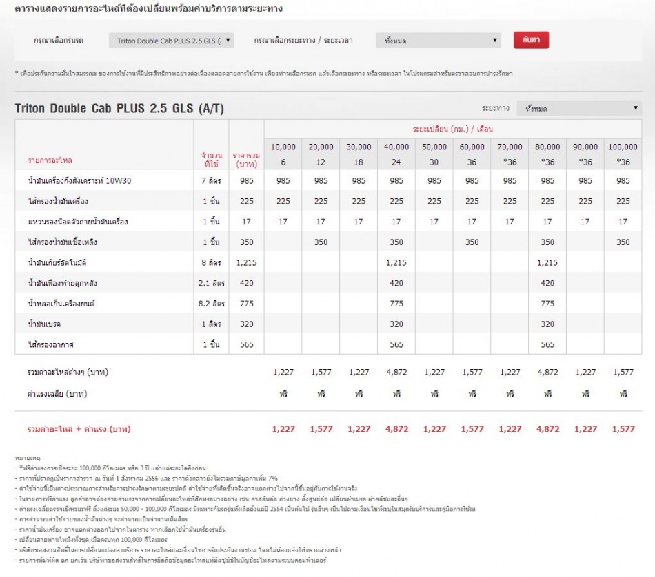Click 350 under the 100,000 km column
This screenshot has width=655, height=577.
tap(623, 242)
